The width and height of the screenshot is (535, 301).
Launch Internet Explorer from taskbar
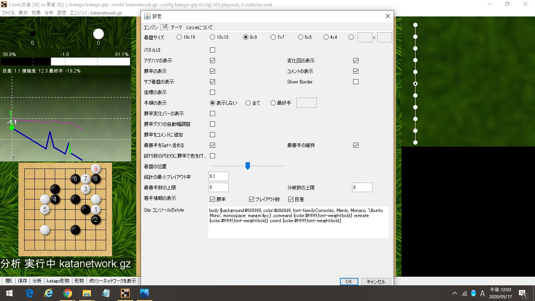point(49,293)
